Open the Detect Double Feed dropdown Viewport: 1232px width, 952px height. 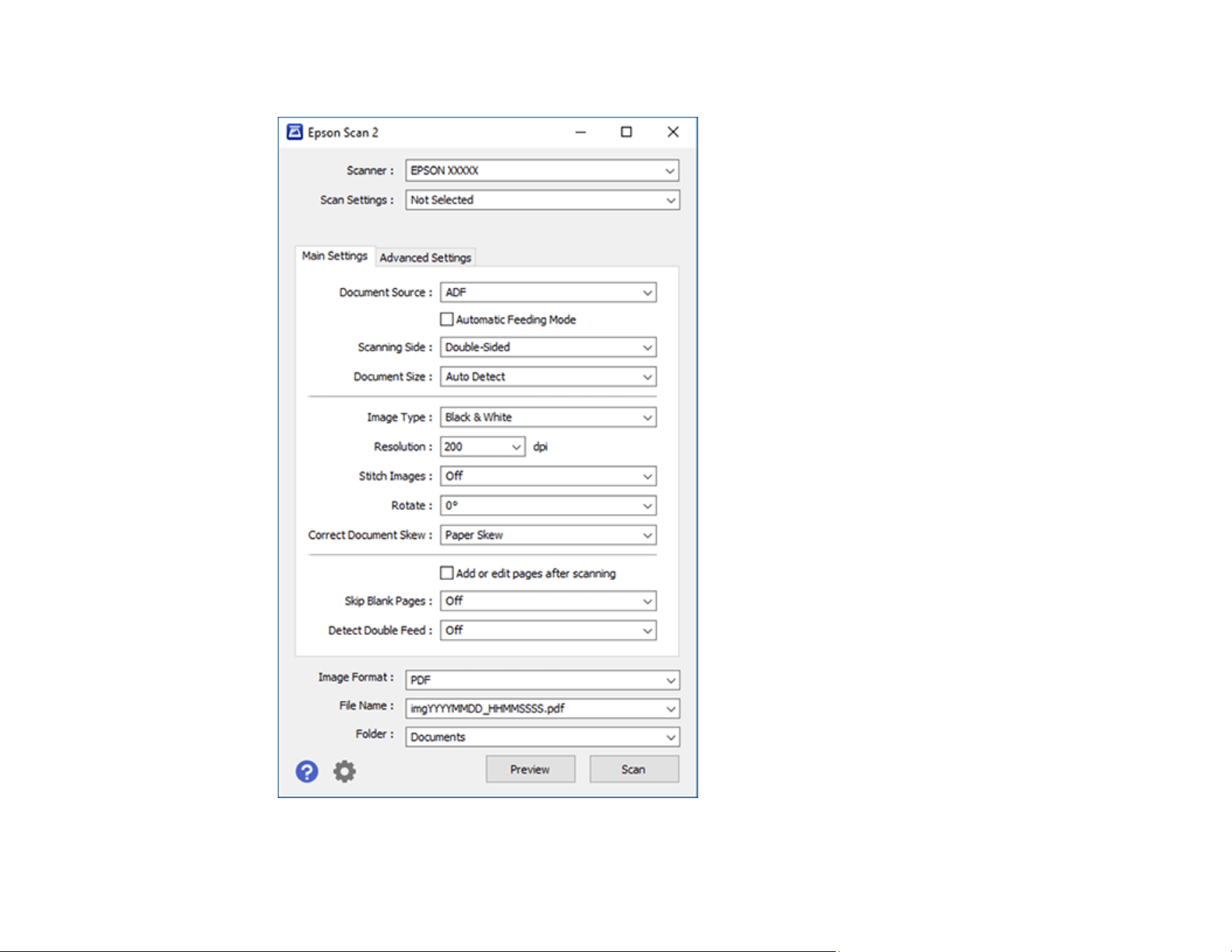[548, 630]
